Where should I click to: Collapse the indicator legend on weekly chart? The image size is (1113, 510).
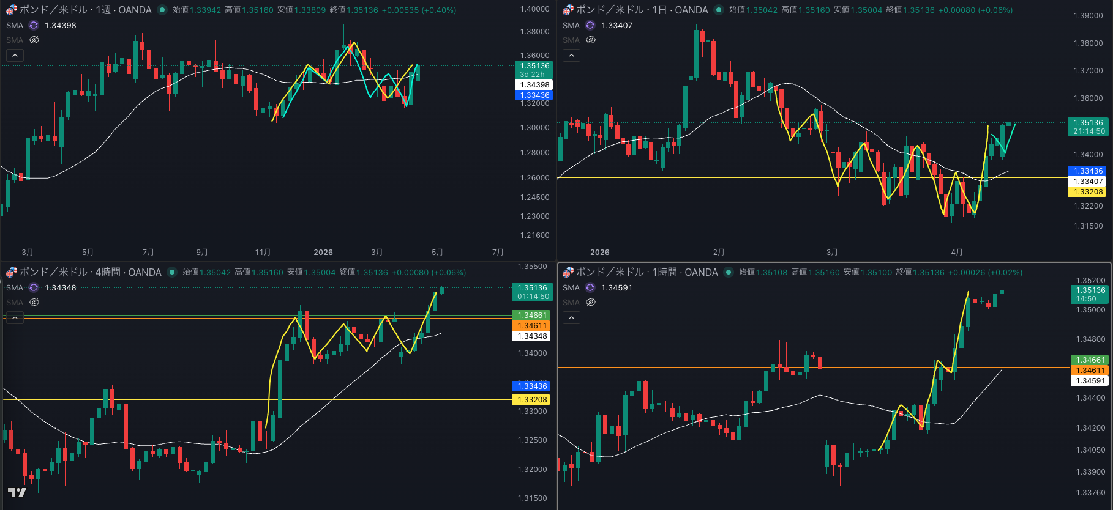(15, 55)
